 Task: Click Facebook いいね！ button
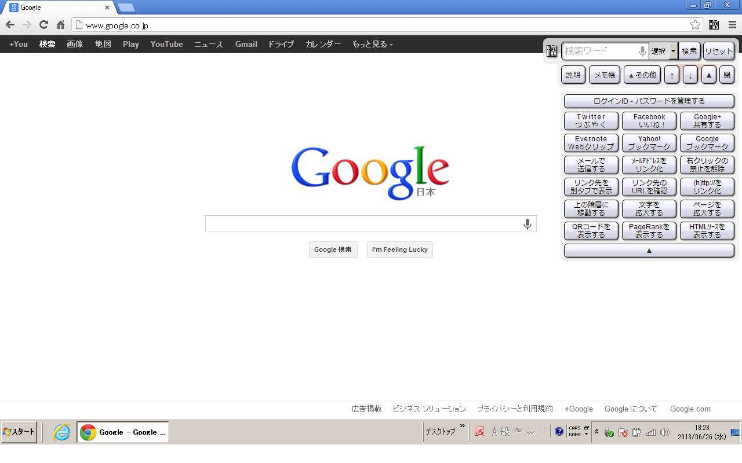(x=649, y=121)
